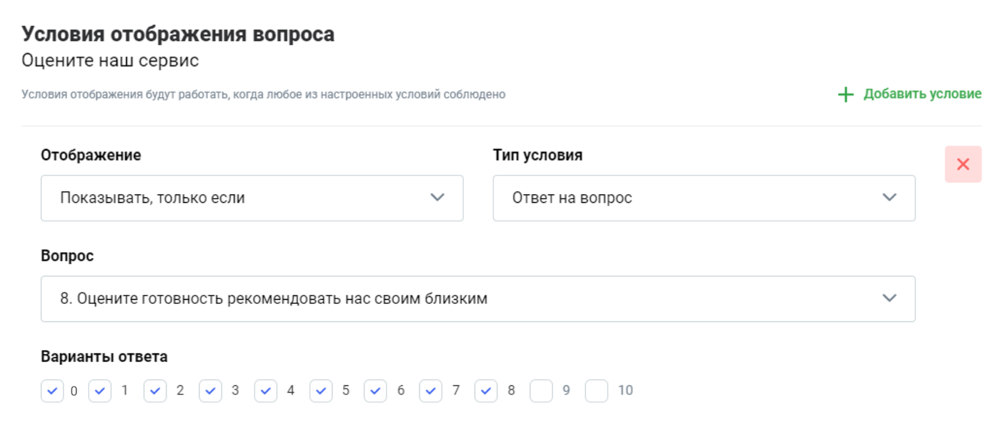Click the chevron arrow in Тип условия field
Screen dimensions: 1007x436
[890, 198]
